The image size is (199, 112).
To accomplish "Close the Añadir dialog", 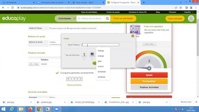I will click(x=133, y=36).
